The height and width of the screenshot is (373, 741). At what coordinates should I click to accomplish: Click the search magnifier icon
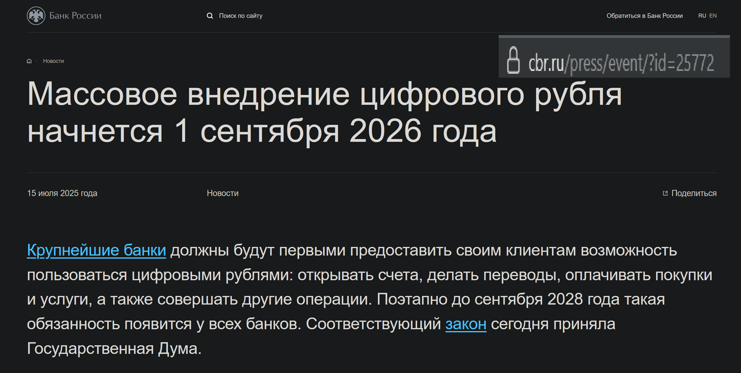coord(210,16)
